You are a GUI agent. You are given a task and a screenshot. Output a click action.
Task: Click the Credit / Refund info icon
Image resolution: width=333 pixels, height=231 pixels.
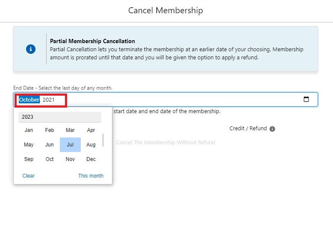272,129
